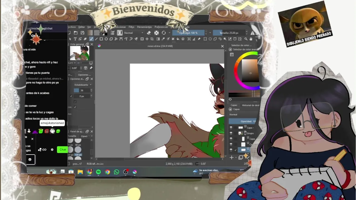Select the Freehand Brush tool in Krita
The height and width of the screenshot is (200, 356).
[x=91, y=39]
